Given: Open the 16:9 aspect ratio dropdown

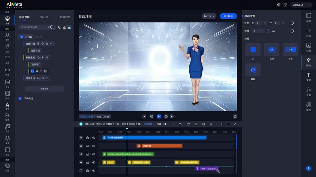Looking at the screenshot, I should coord(209,16).
